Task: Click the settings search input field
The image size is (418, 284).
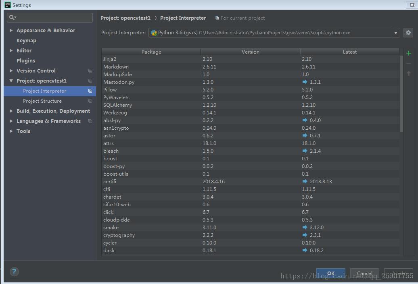Action: tap(50, 18)
